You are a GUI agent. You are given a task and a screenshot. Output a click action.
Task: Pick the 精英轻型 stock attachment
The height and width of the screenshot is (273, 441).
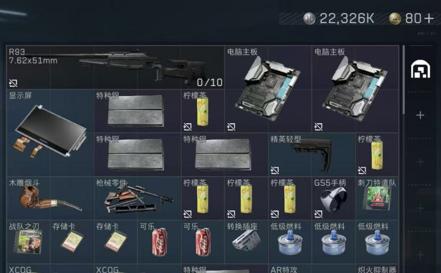pyautogui.click(x=312, y=154)
